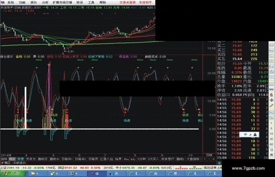Choose the 日箱体2 template

80,159
